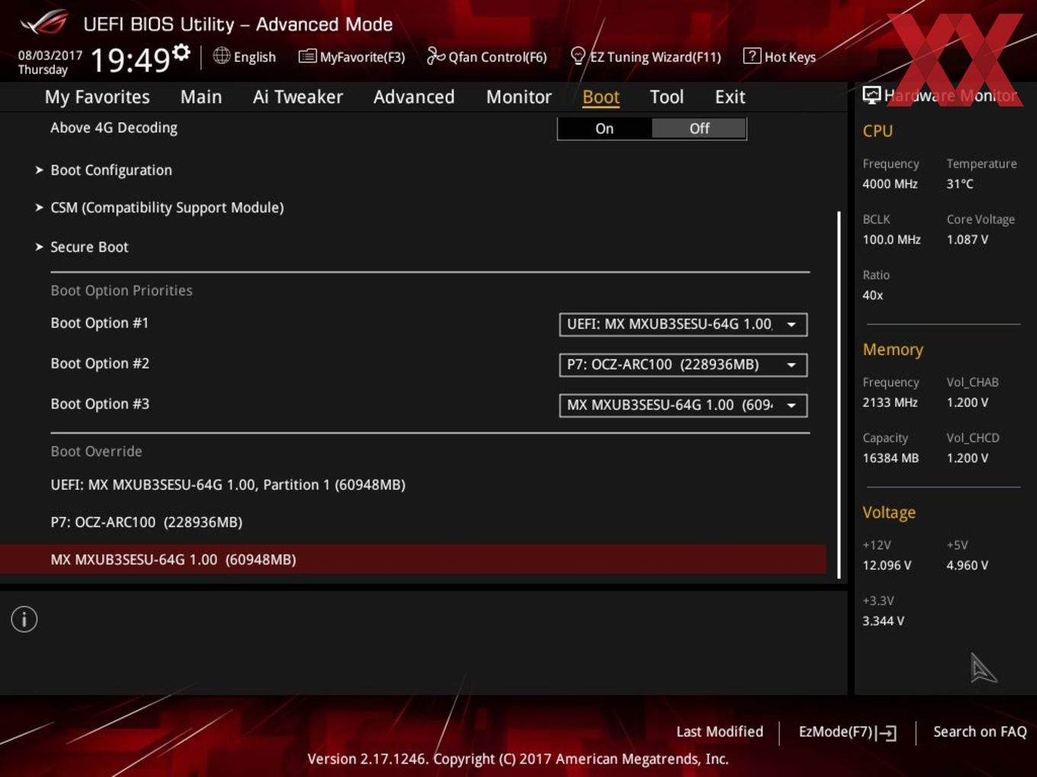Click the 08/03/2017 date text
The width and height of the screenshot is (1037, 777).
click(x=50, y=55)
